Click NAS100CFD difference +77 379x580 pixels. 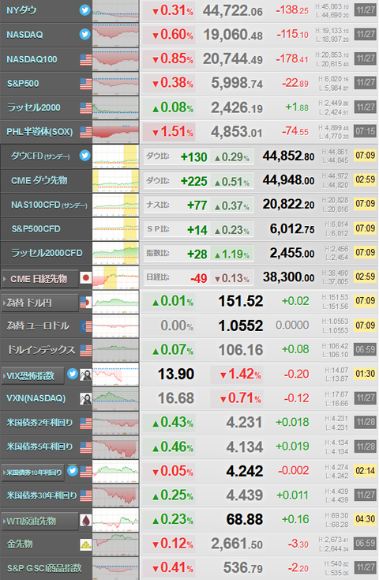click(197, 205)
